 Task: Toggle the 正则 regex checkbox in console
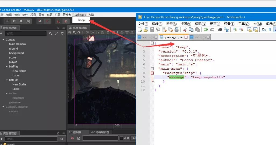click(x=121, y=138)
